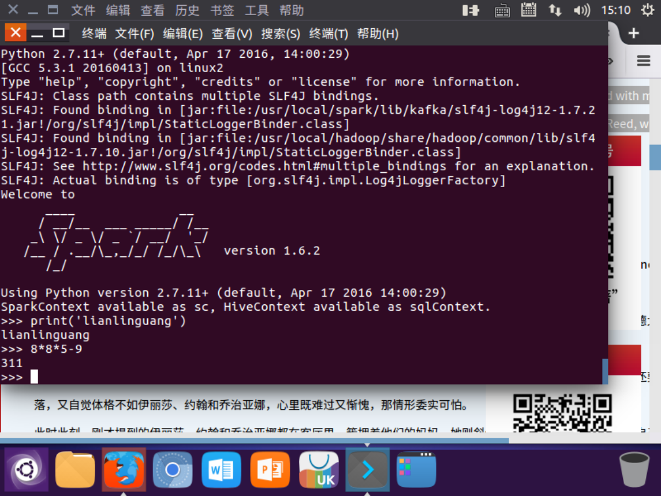This screenshot has height=496, width=661.
Task: Open the sound volume indicator
Action: point(582,10)
